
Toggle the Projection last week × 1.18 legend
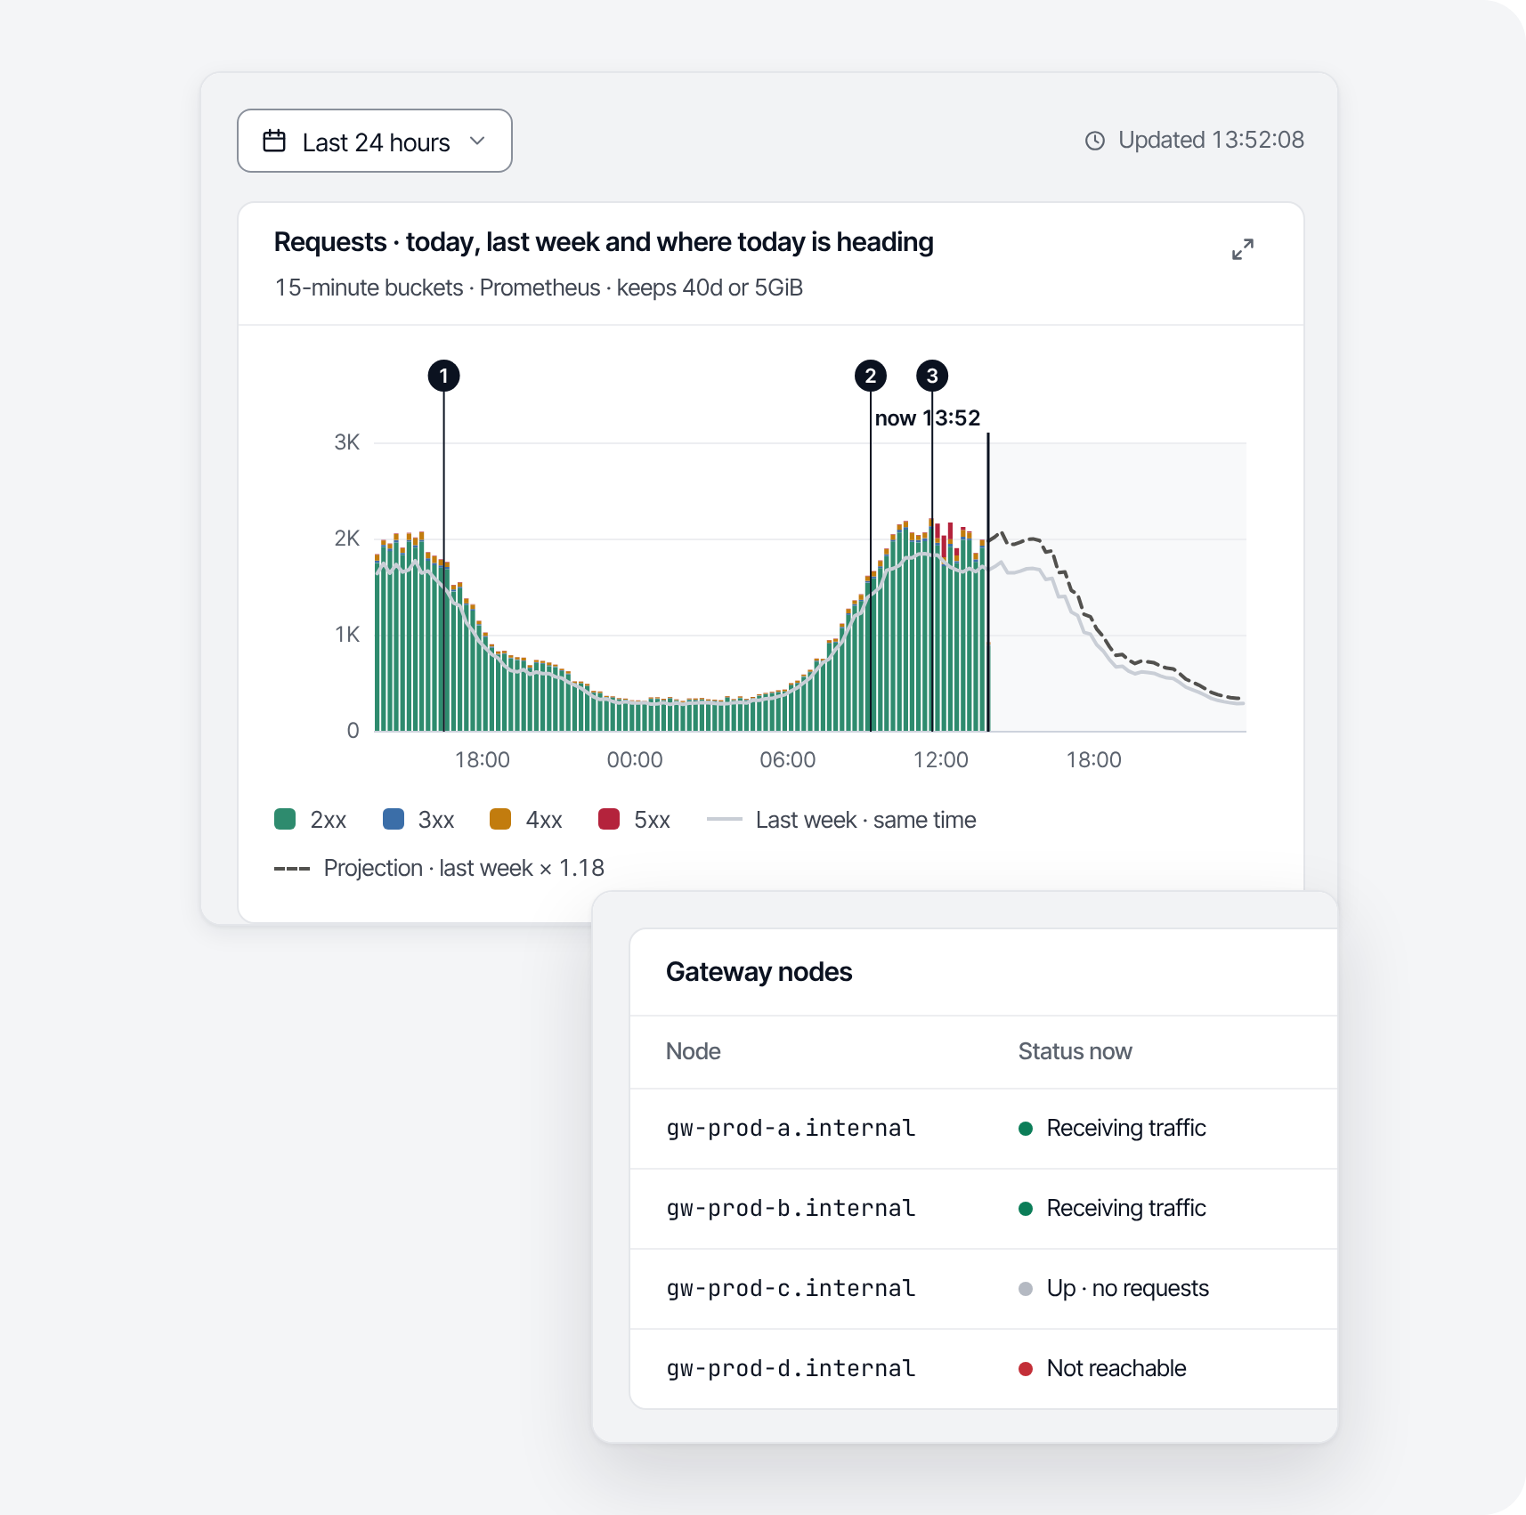click(439, 868)
